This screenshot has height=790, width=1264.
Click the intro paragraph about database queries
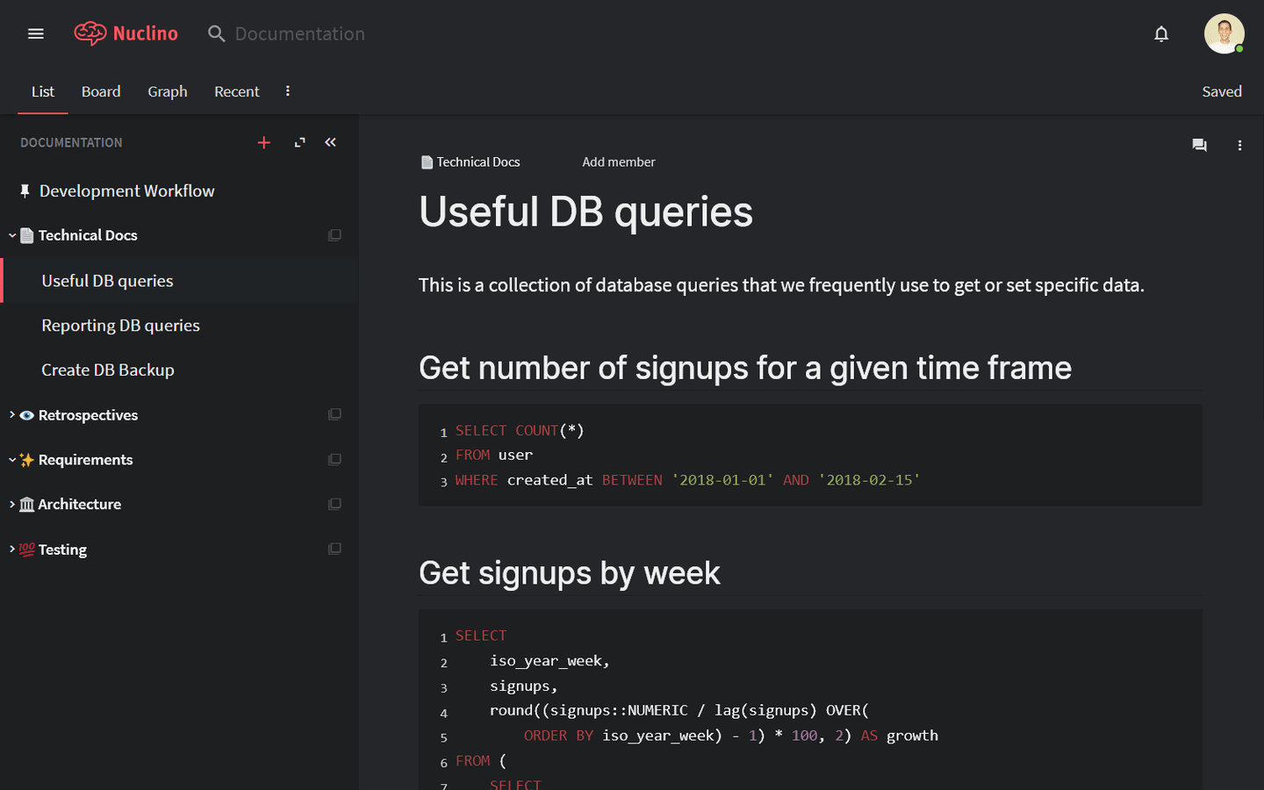[x=781, y=285]
